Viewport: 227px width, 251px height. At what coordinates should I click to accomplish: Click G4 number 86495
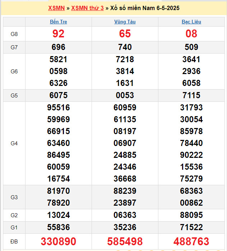coord(59,155)
